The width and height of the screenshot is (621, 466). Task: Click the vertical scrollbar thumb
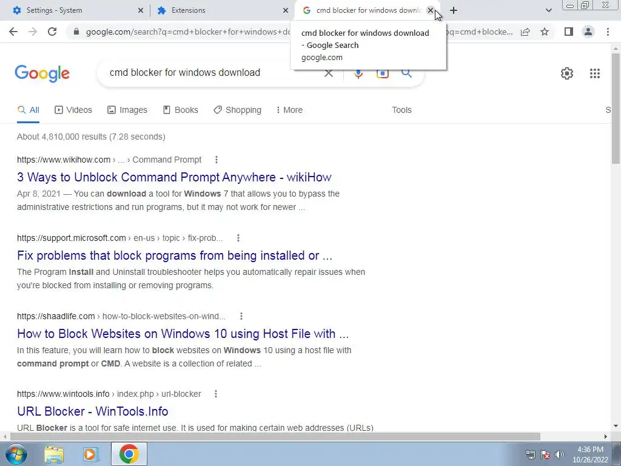(x=616, y=108)
